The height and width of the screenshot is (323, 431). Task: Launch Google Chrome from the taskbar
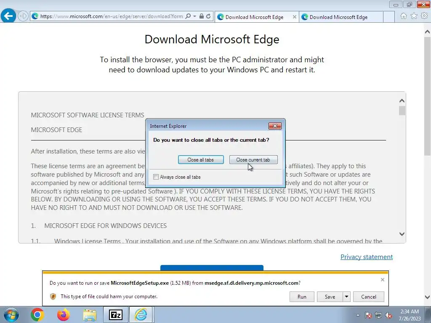point(37,315)
